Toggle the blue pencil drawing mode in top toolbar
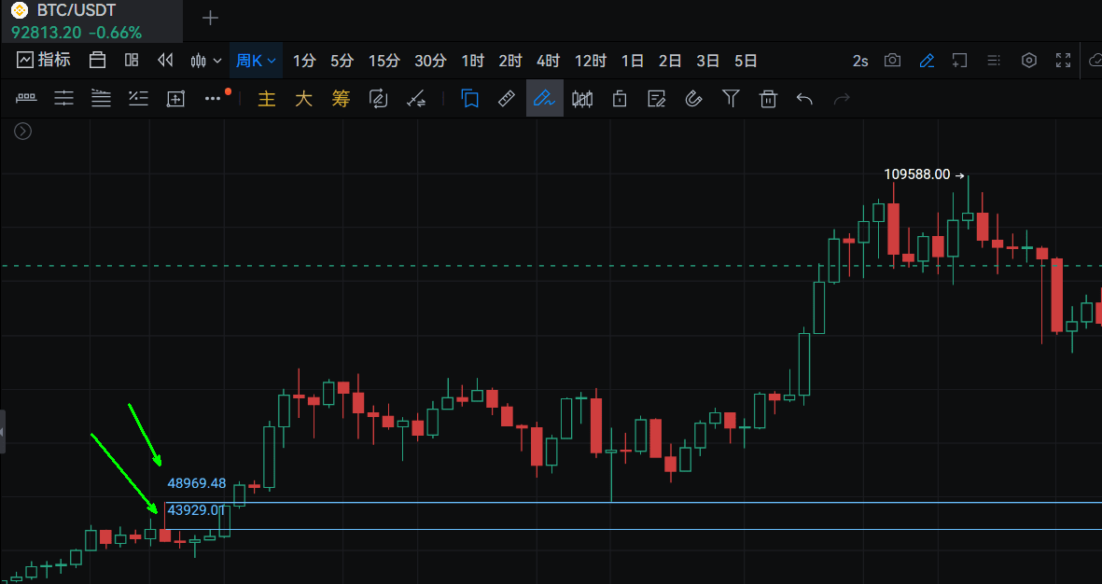 click(x=927, y=61)
